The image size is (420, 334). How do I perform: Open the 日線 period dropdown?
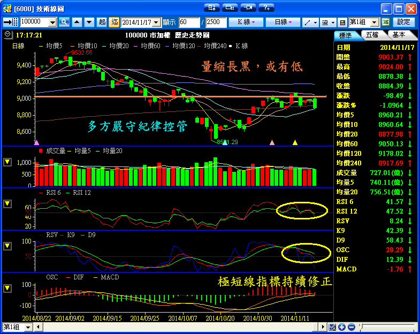click(283, 22)
